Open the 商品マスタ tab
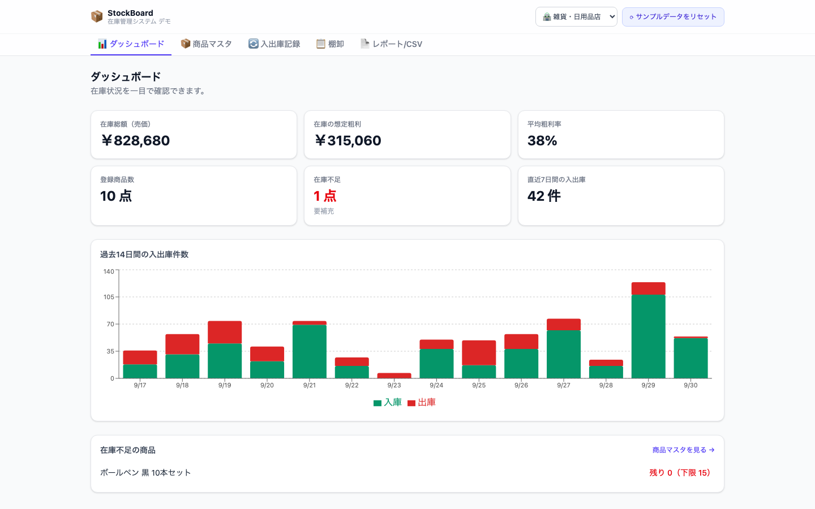Viewport: 815px width, 509px height. pos(206,44)
